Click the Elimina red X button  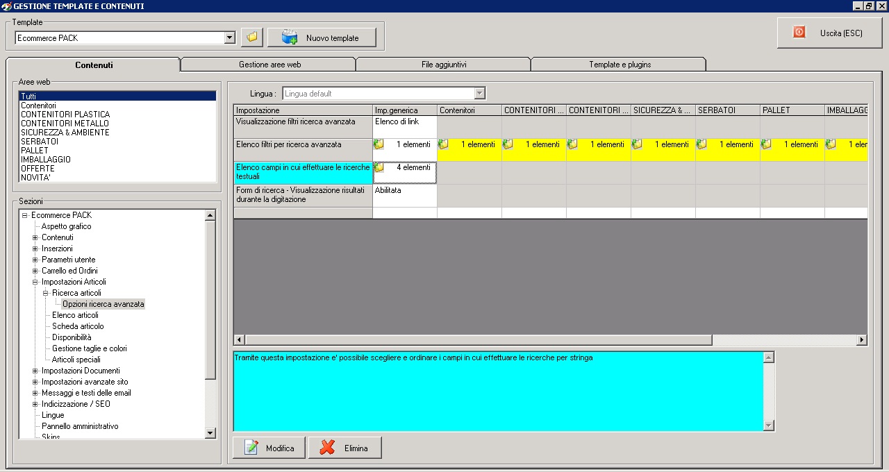(x=344, y=448)
